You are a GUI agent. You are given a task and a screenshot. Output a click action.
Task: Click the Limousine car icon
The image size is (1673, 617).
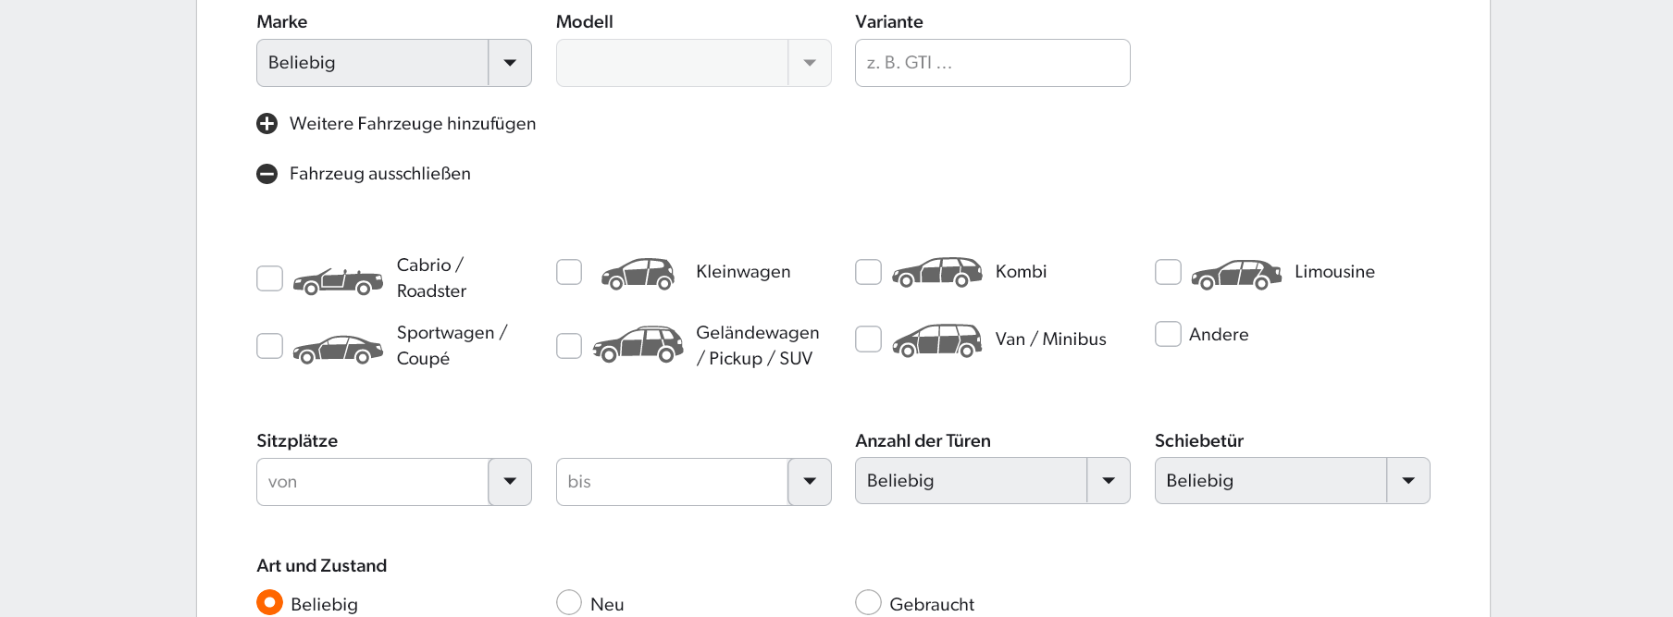(1236, 274)
